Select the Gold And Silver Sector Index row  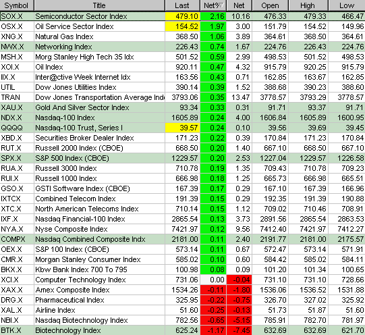[182, 107]
